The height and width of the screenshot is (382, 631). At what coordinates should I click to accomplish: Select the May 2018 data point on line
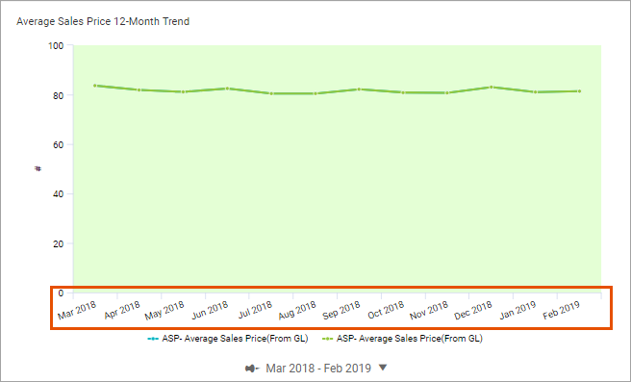(183, 91)
